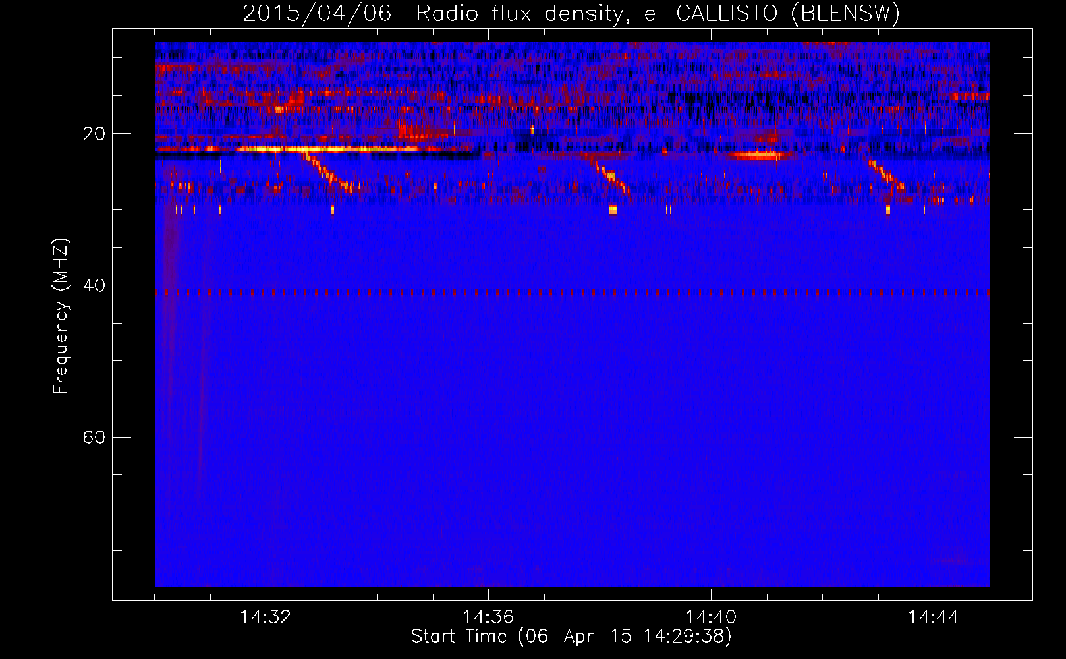
Task: Select the "40" frequency tick label
Action: click(x=94, y=285)
